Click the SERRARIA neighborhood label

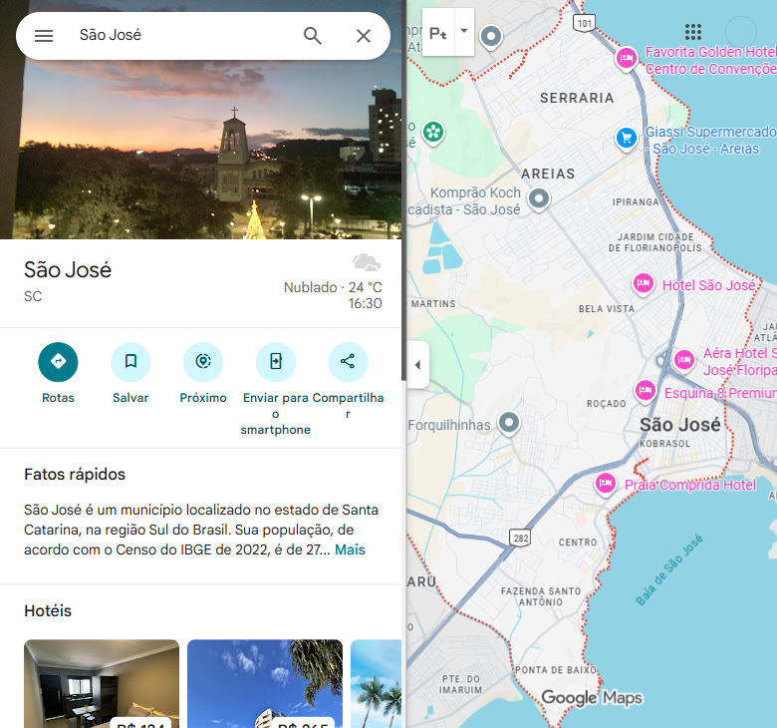(577, 99)
